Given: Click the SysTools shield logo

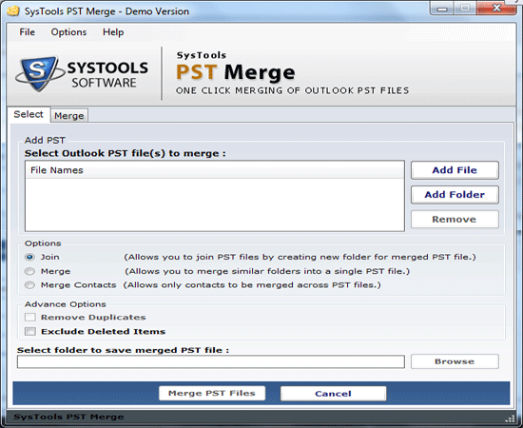Looking at the screenshot, I should click(x=39, y=74).
